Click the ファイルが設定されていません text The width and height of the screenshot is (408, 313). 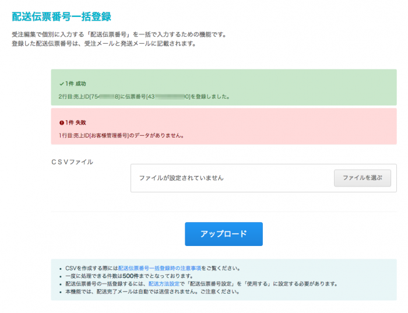point(181,178)
